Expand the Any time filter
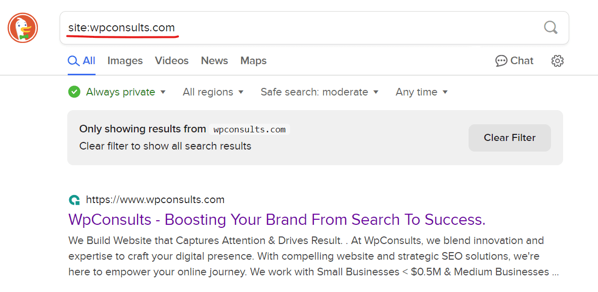Viewport: 598px width, 292px height. (422, 92)
